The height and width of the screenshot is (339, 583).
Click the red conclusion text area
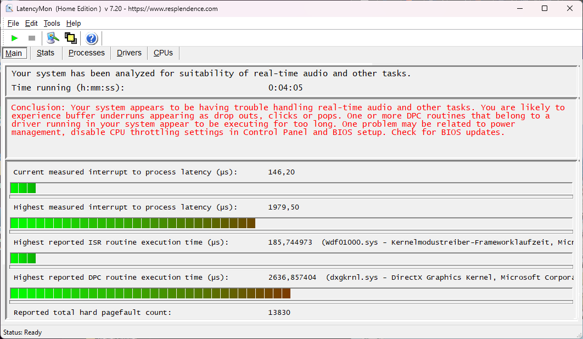click(x=288, y=120)
